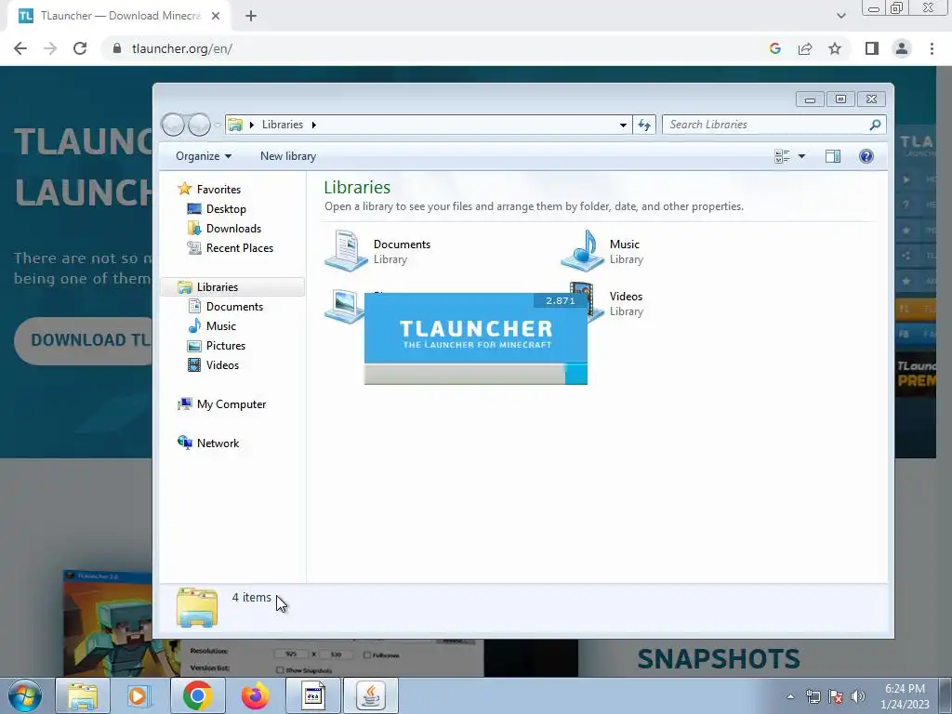Click Chrome back arrow
The image size is (952, 714).
click(x=20, y=48)
